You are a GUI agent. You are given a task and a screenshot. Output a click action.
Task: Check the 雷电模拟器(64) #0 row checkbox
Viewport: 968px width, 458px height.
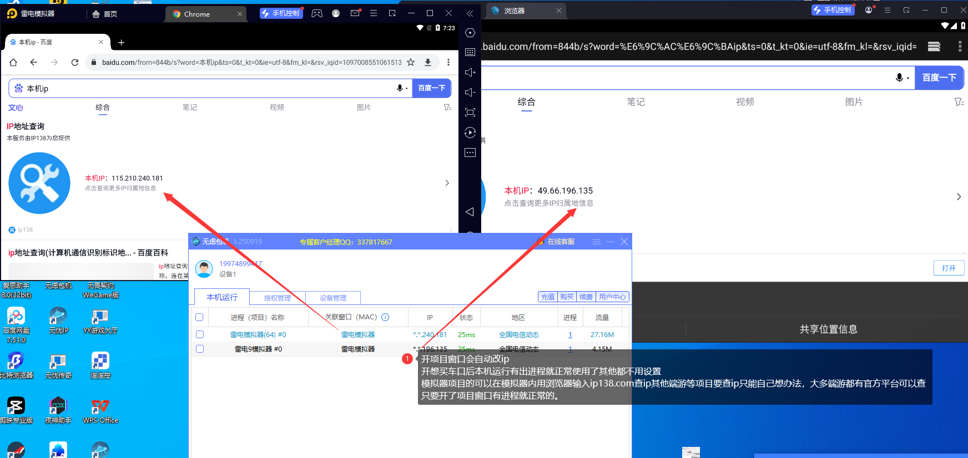click(200, 334)
